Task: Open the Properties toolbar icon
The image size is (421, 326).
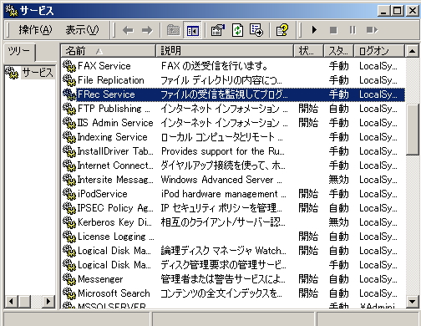Action: click(218, 30)
